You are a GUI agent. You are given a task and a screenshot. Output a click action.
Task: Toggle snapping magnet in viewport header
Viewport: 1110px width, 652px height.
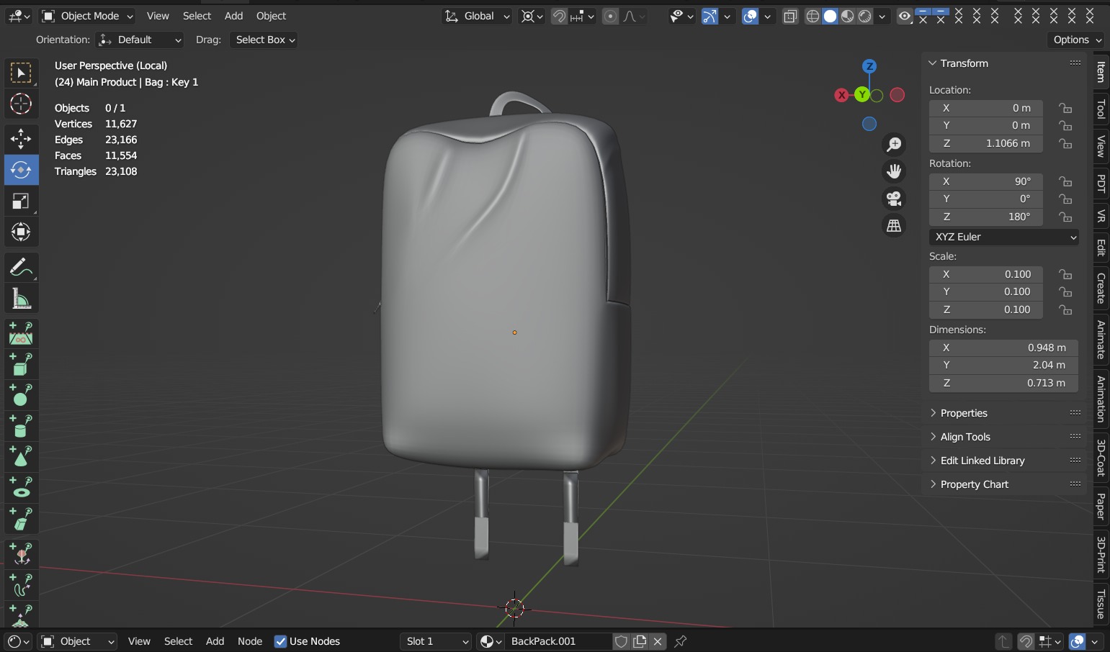(560, 16)
